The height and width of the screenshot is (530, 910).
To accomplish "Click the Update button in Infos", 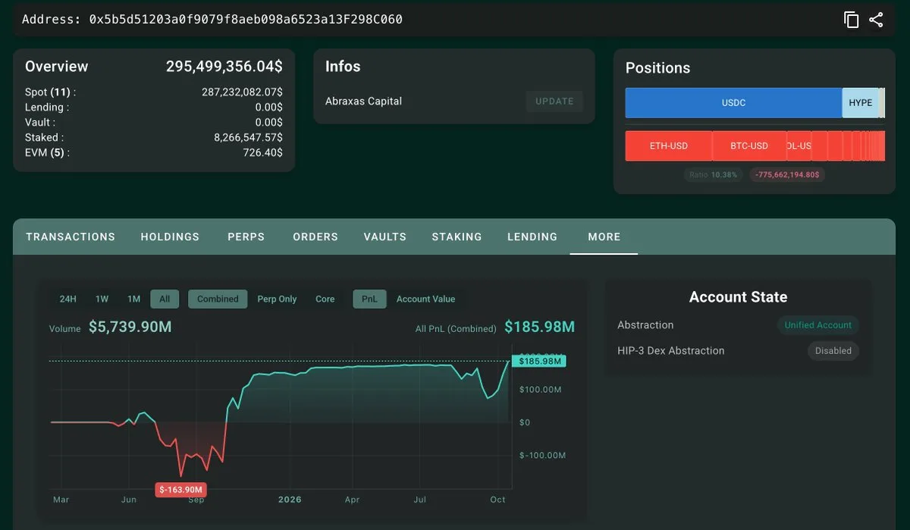I will pyautogui.click(x=554, y=102).
